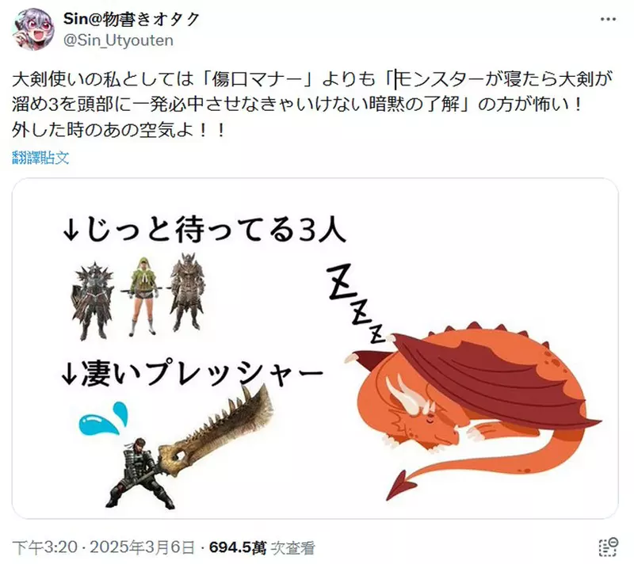Image resolution: width=634 pixels, height=564 pixels.
Task: Click the green-hooded hunter in the middle
Action: click(x=142, y=296)
